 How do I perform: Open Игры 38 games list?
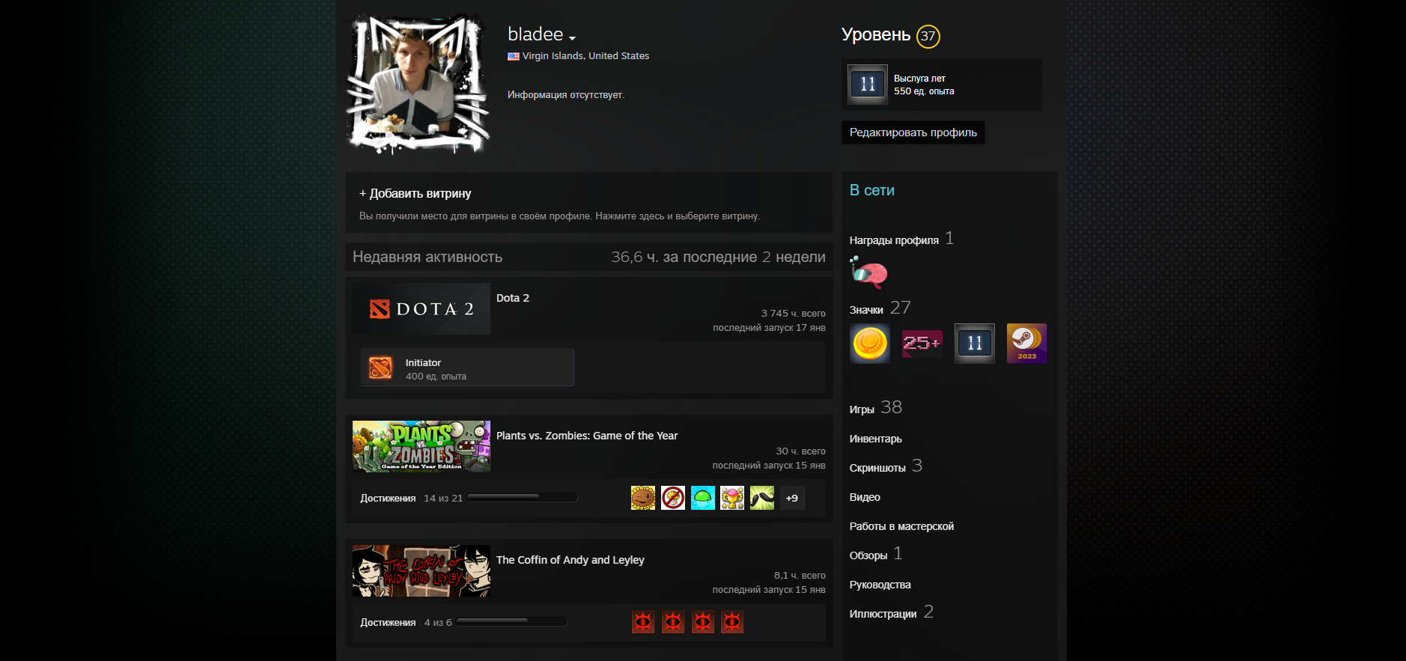click(x=876, y=408)
